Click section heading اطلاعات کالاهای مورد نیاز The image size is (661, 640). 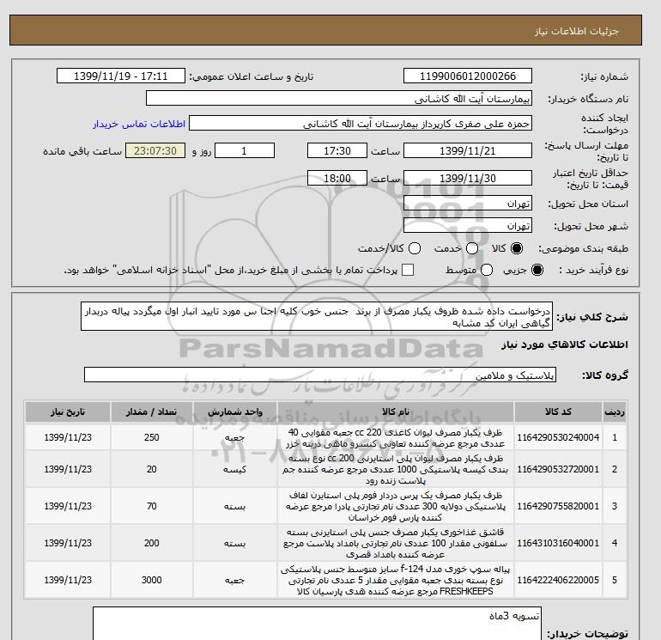point(565,344)
